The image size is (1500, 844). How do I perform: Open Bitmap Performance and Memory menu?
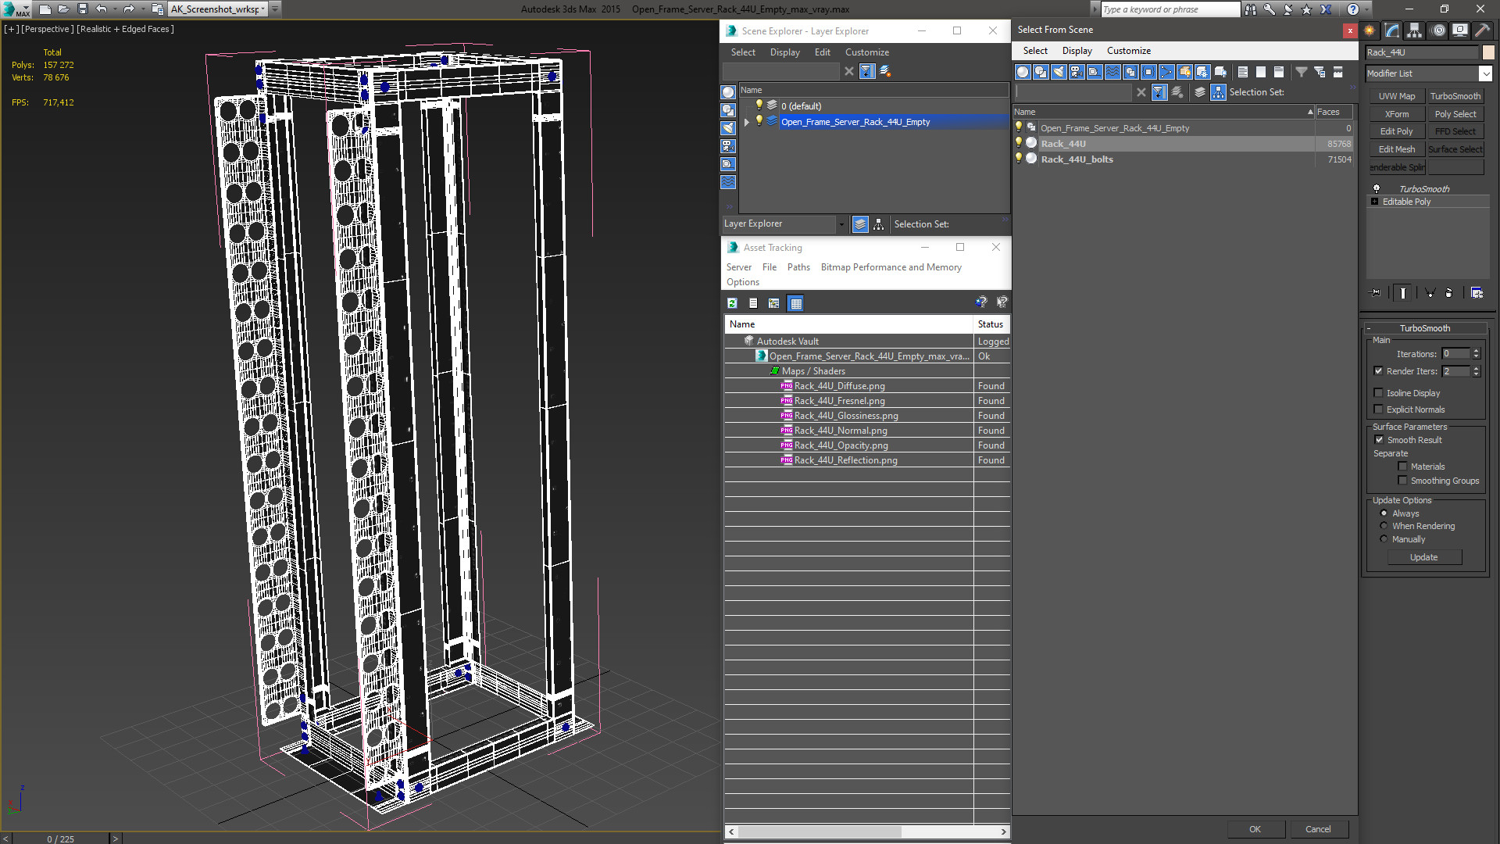(x=891, y=267)
